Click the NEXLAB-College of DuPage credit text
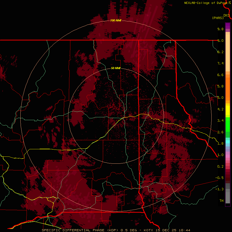 (x=206, y=3)
